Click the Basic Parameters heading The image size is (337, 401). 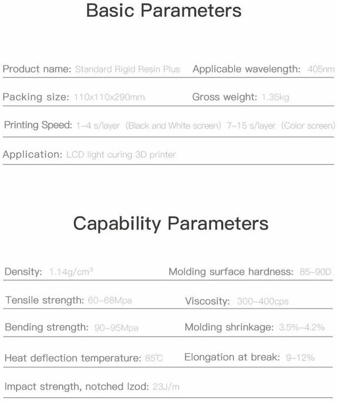(x=164, y=11)
